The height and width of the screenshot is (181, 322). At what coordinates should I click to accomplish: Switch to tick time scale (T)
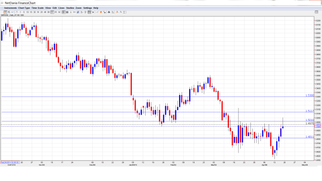(x=17, y=12)
